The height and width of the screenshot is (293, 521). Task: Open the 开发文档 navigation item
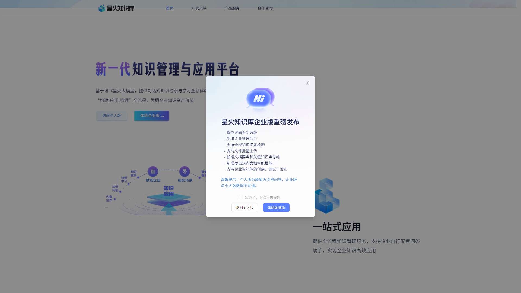[199, 8]
